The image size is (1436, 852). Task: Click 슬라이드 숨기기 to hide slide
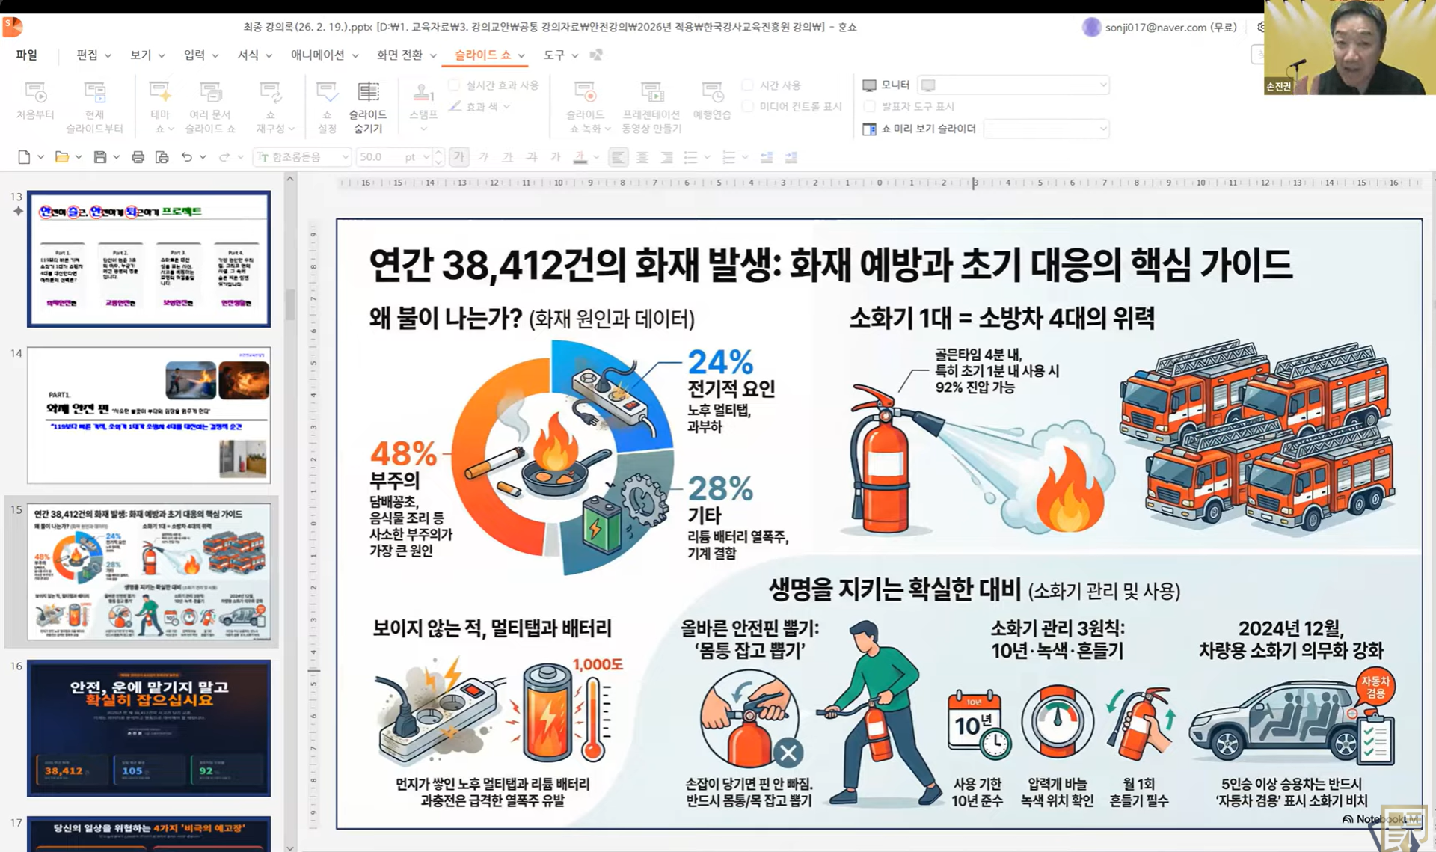(x=367, y=107)
